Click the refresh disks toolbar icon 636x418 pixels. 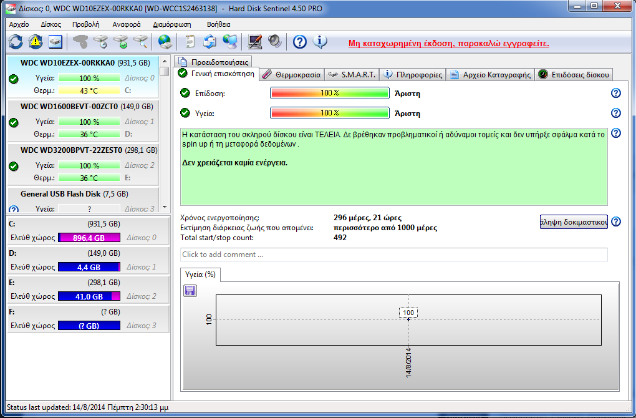16,41
